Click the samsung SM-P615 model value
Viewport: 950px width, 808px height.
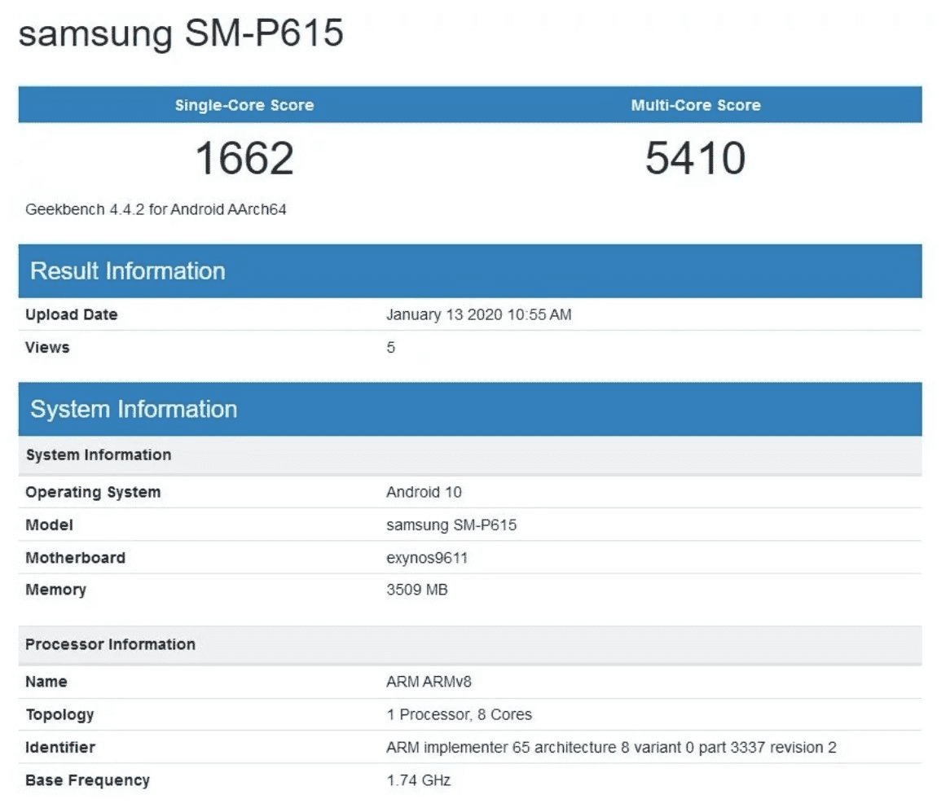451,525
